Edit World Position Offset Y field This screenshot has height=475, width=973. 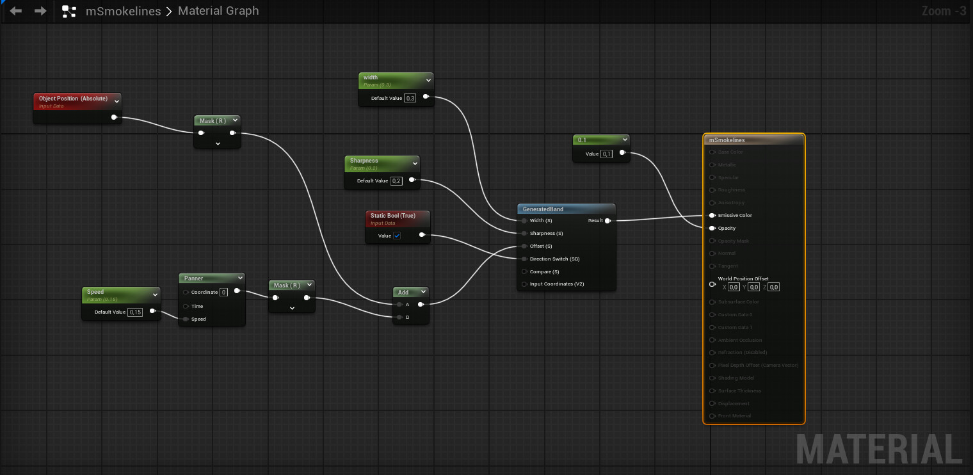pyautogui.click(x=754, y=287)
